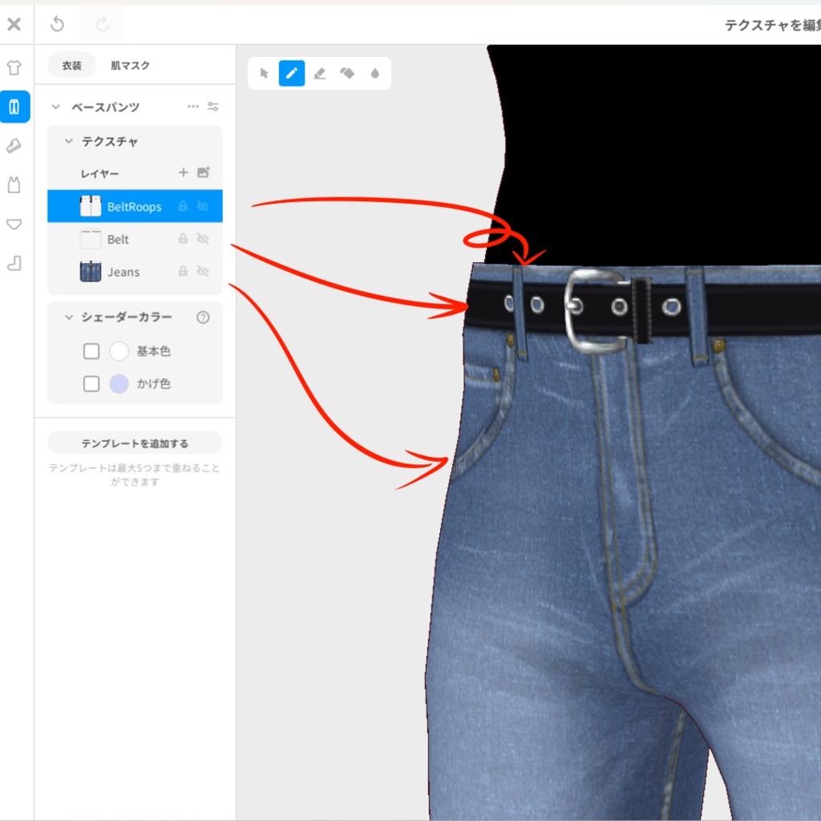Click the Jeans layer thumbnail
This screenshot has height=821, width=821.
pos(91,271)
